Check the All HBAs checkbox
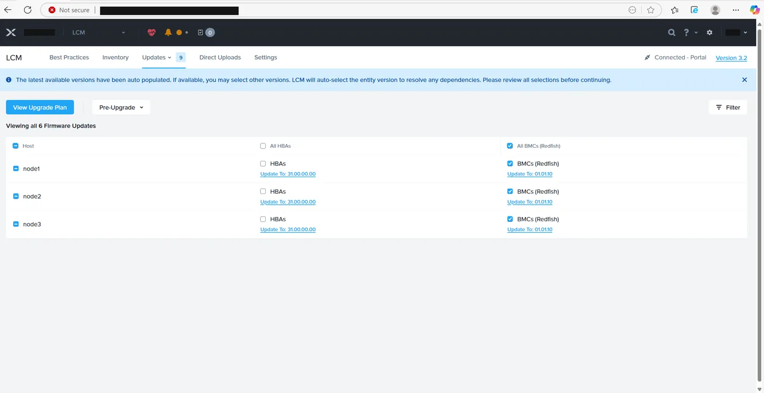 click(x=263, y=146)
